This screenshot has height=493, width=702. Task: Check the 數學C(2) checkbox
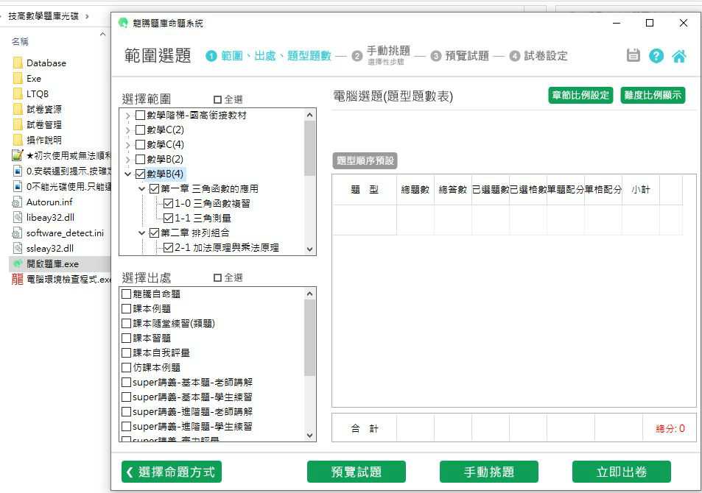140,130
